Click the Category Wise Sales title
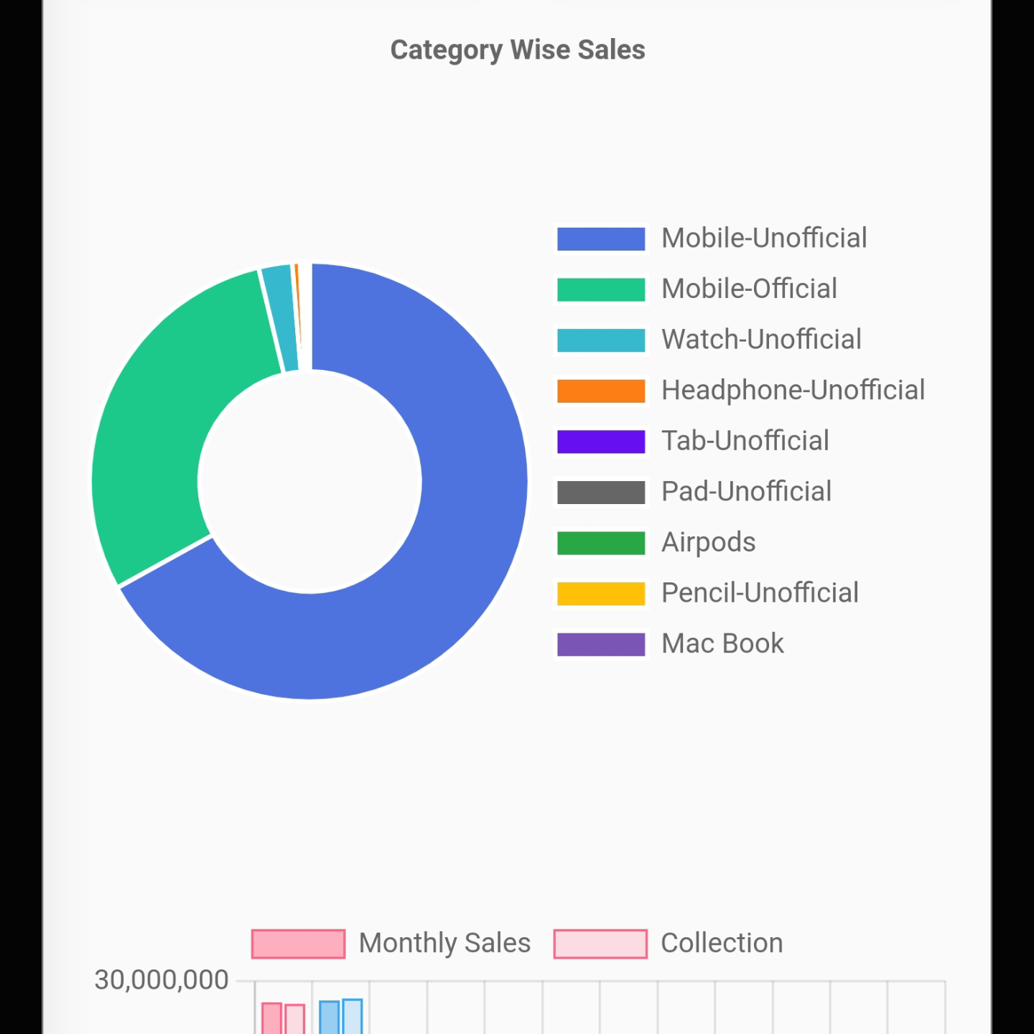This screenshot has width=1034, height=1034. tap(518, 50)
